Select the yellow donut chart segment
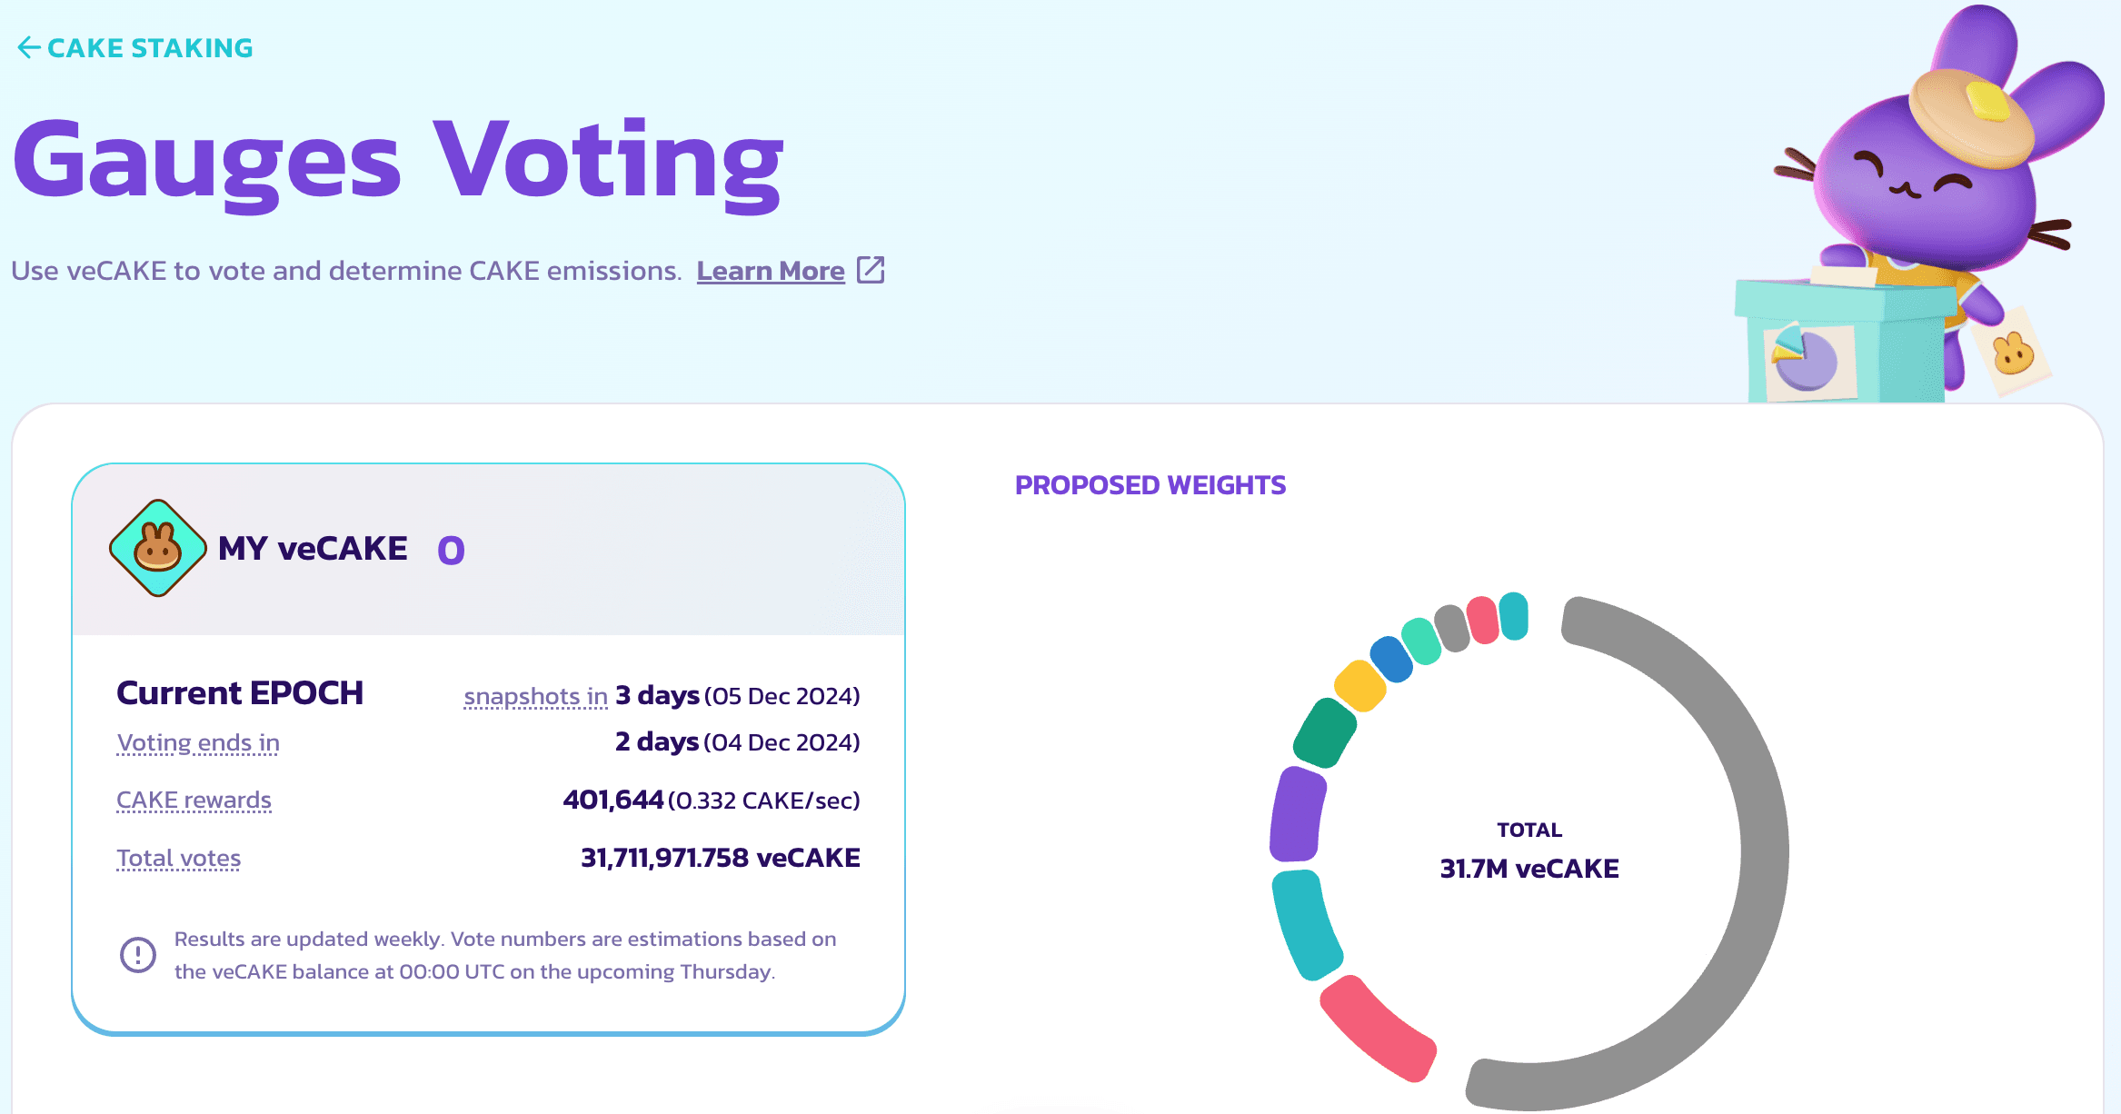The image size is (2121, 1114). tap(1359, 685)
